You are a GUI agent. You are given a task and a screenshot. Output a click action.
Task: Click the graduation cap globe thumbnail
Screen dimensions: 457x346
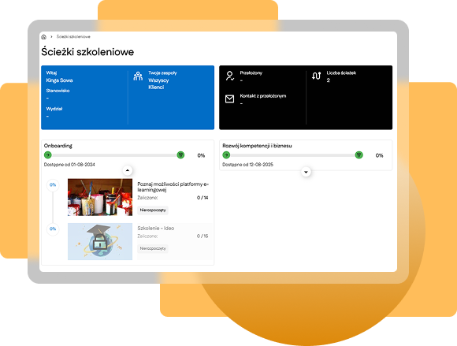(100, 241)
